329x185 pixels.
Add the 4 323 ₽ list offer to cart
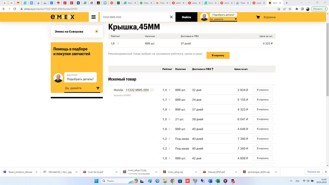coord(263,109)
